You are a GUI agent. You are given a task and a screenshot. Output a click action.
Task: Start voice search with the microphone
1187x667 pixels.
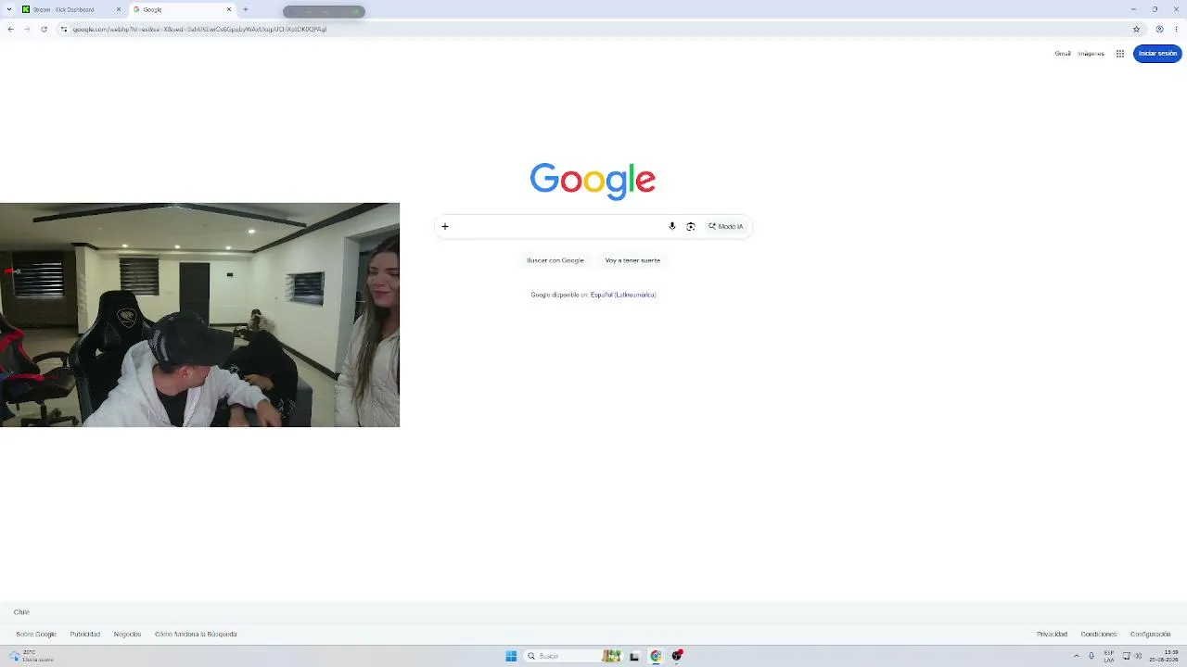coord(672,226)
